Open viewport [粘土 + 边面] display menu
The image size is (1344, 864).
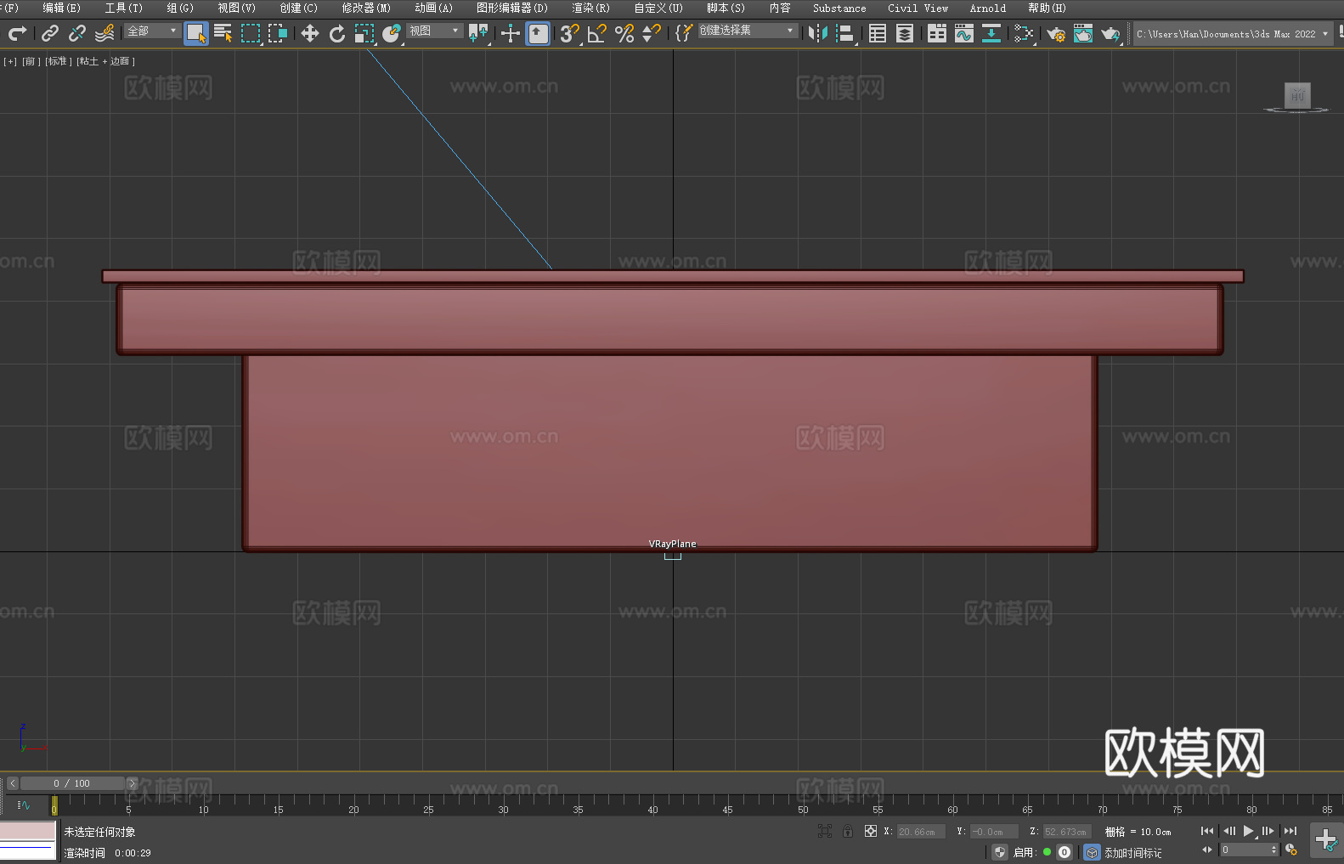tap(105, 61)
